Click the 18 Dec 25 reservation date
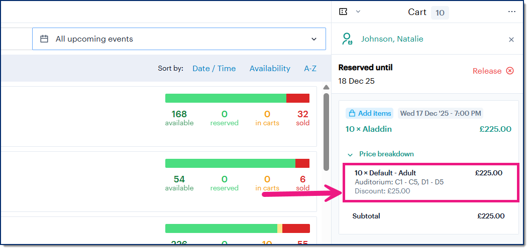This screenshot has height=250, width=529. (x=356, y=81)
